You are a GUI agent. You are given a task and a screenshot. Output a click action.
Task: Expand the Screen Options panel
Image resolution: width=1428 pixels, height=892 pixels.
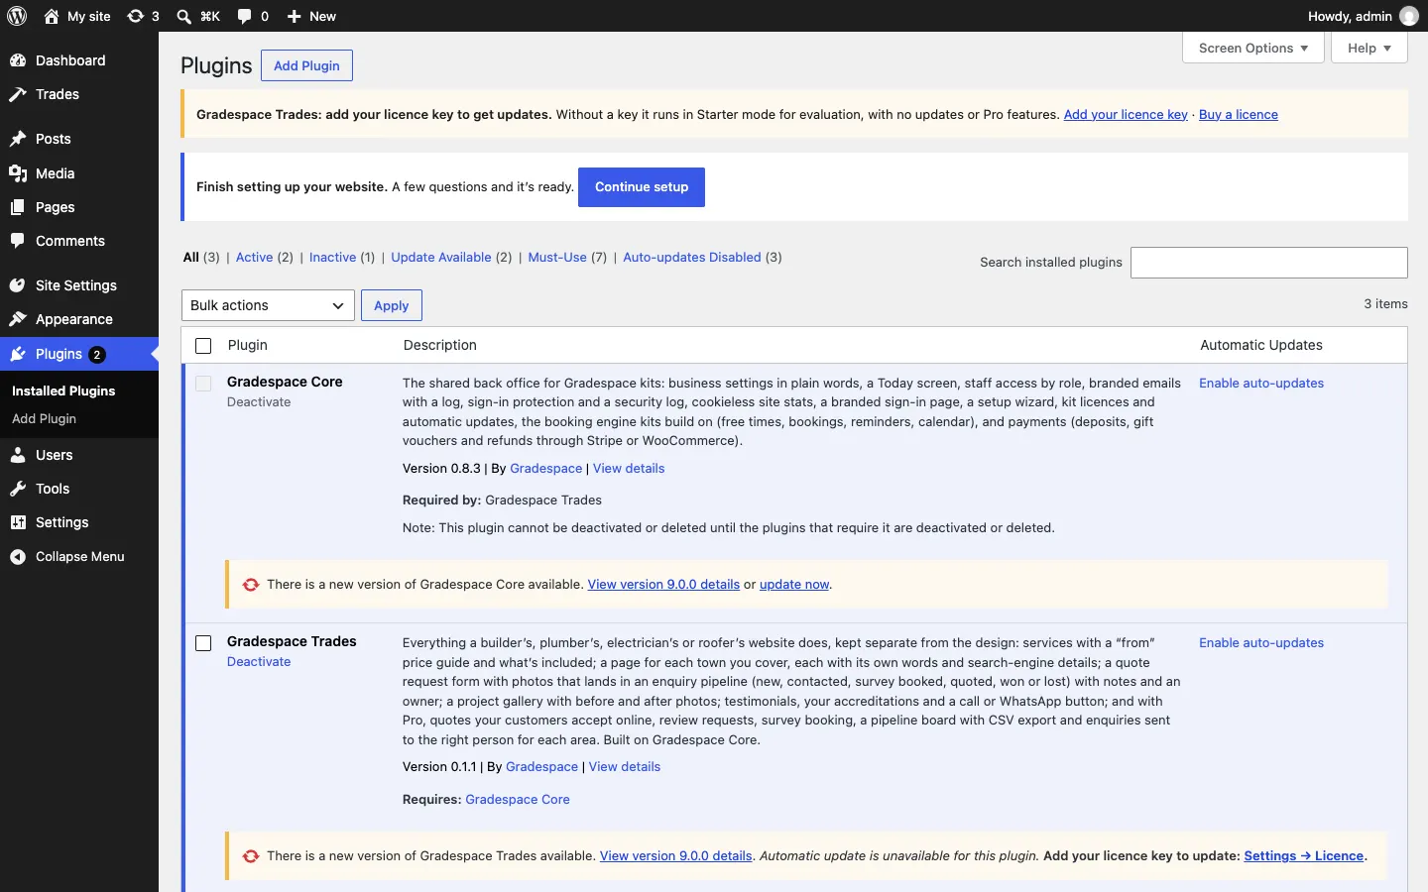1253,48
